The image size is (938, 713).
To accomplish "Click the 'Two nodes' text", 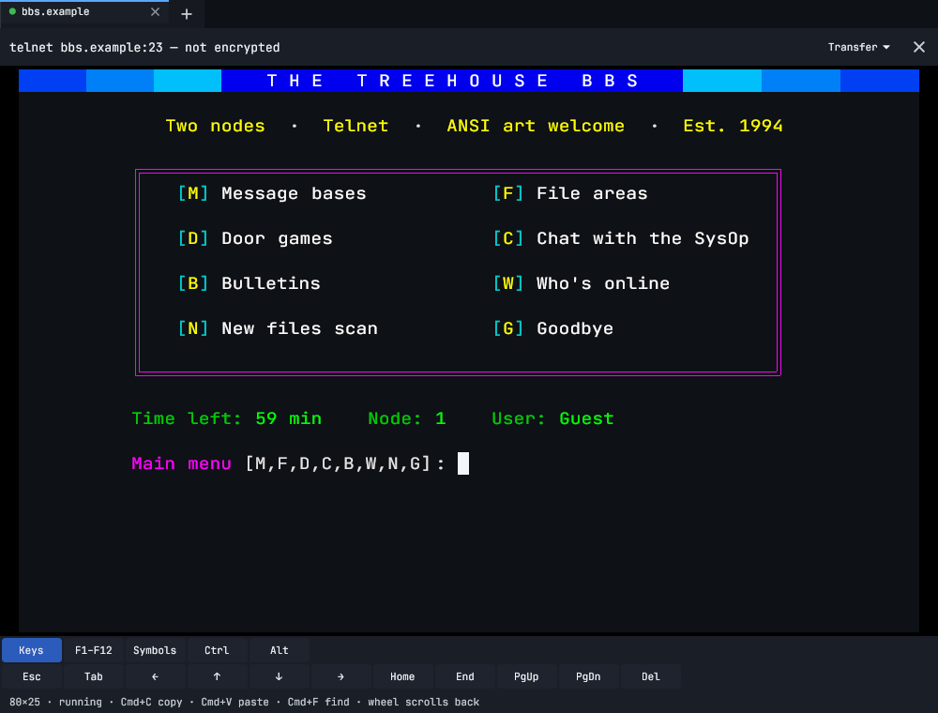I will click(x=216, y=126).
